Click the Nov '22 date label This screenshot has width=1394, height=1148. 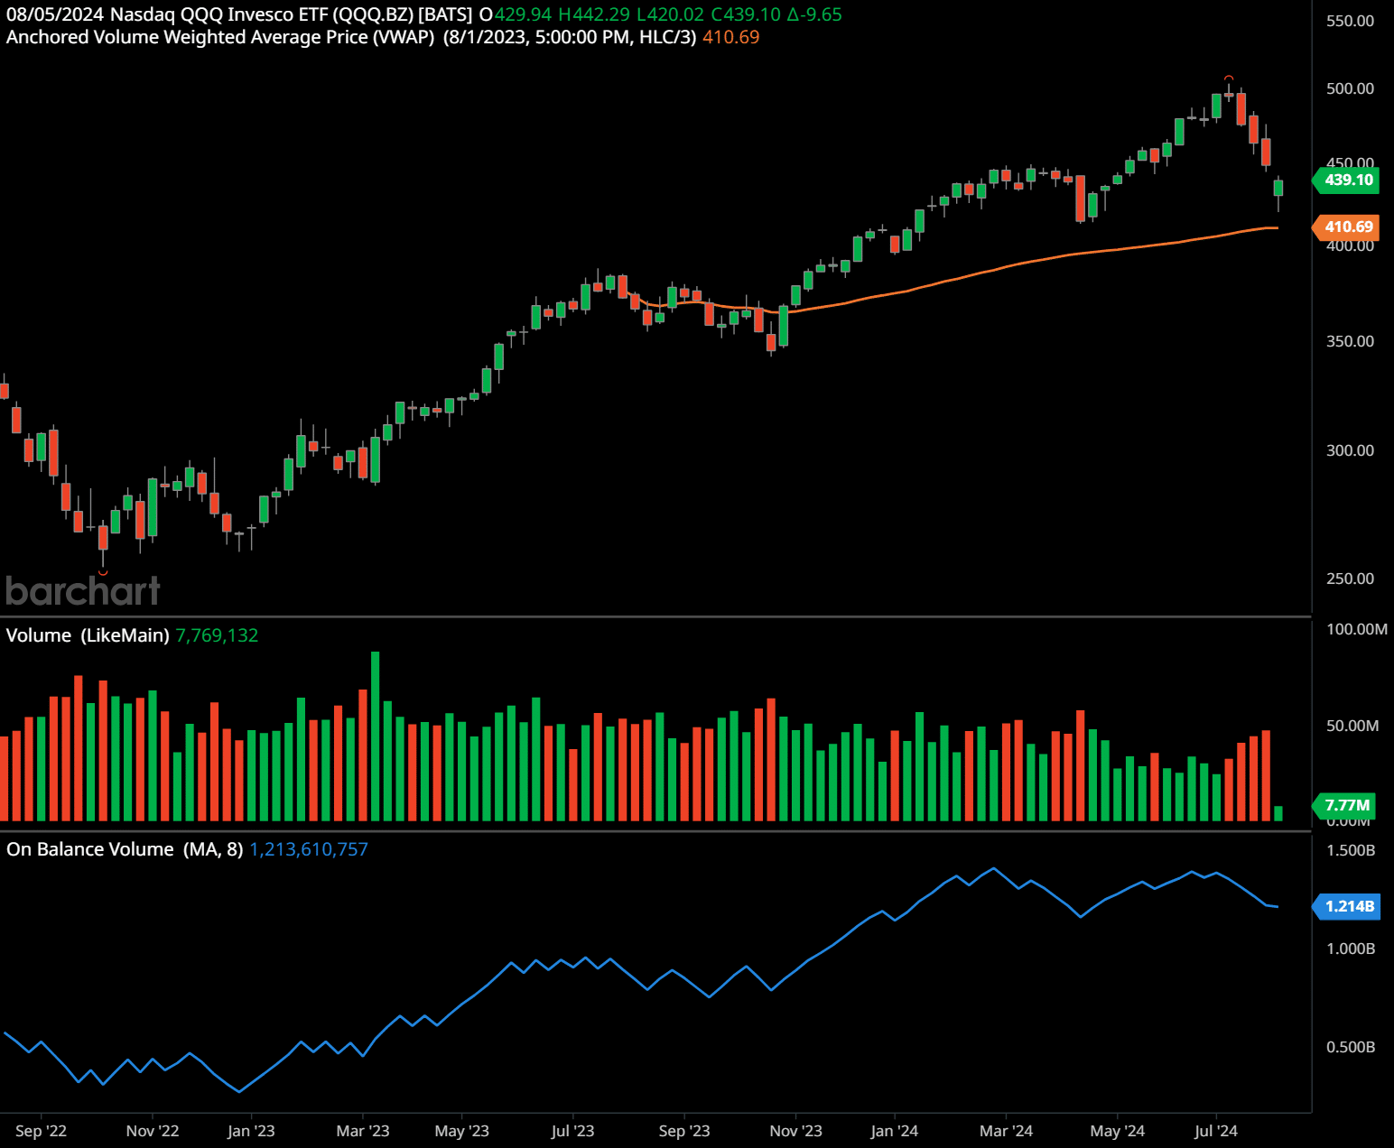tap(153, 1131)
